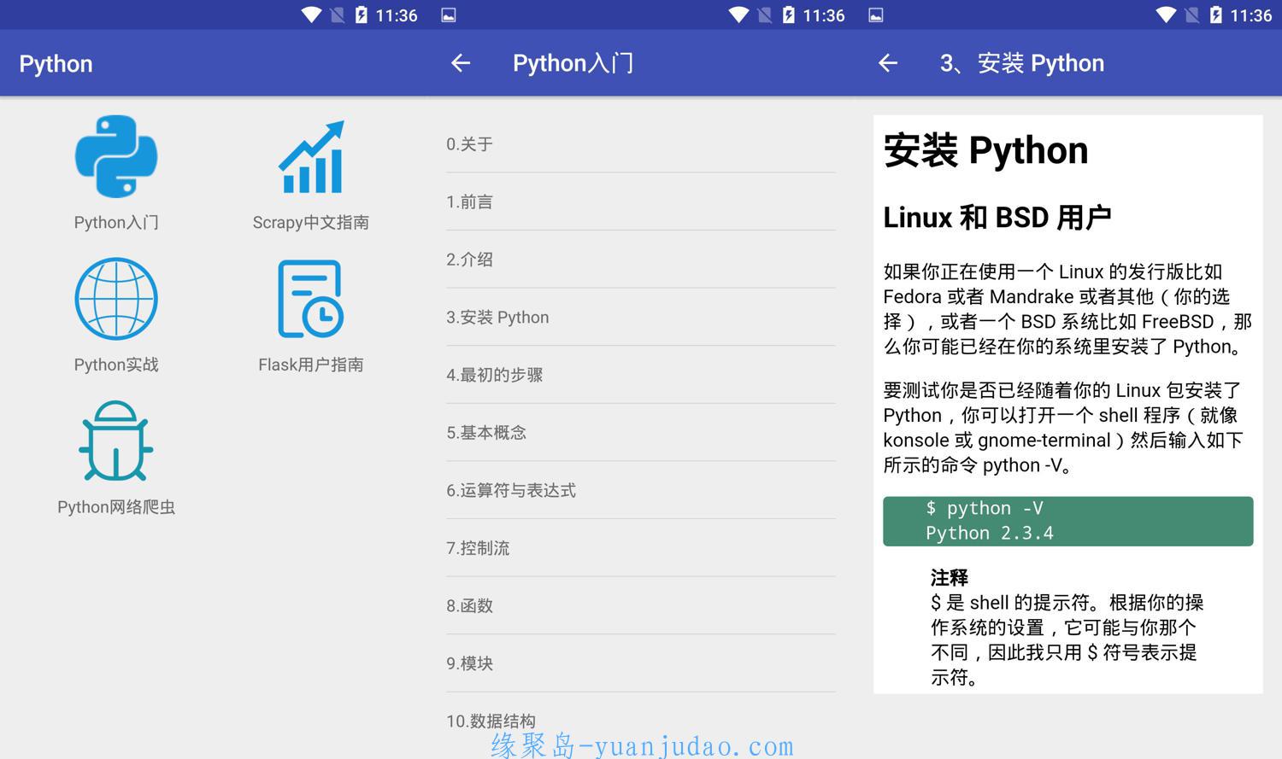Tap the battery icon in left status bar
This screenshot has height=759, width=1282.
[x=361, y=15]
